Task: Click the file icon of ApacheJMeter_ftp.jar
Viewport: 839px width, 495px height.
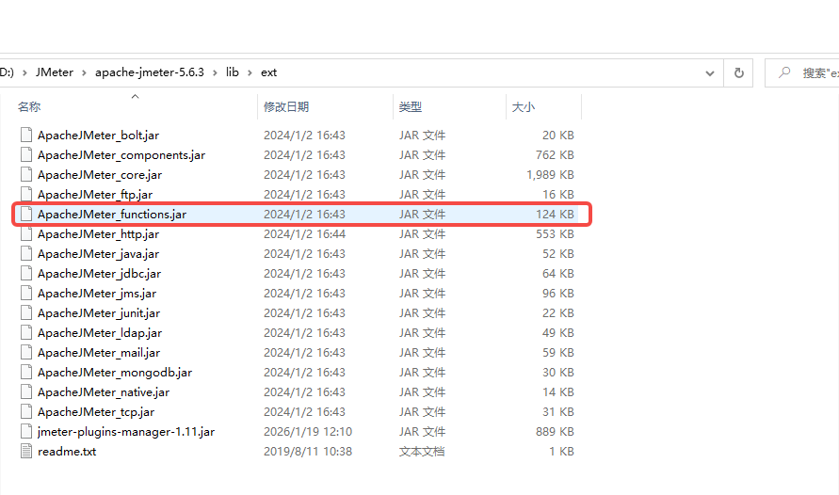Action: pos(26,194)
